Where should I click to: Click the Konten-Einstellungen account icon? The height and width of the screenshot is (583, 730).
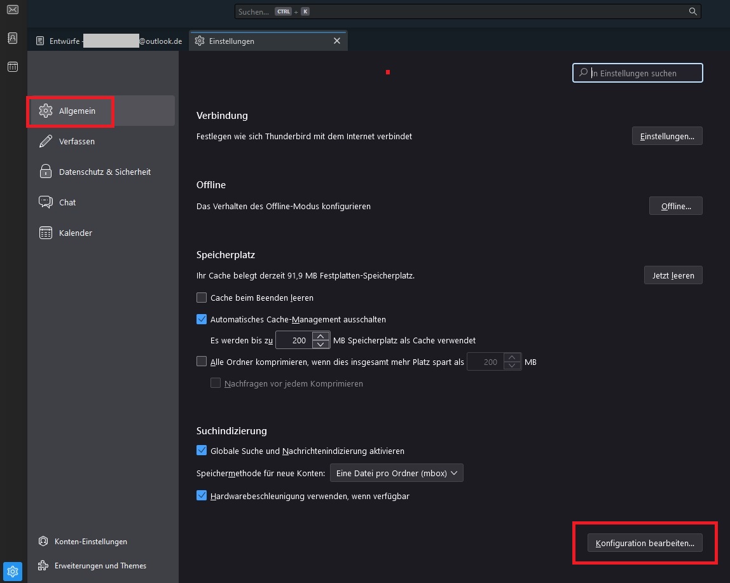click(43, 541)
